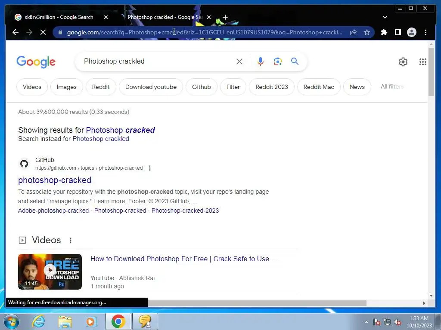Open the chat bubble taskbar app
Screen dimensions: 441x330
pos(145,321)
